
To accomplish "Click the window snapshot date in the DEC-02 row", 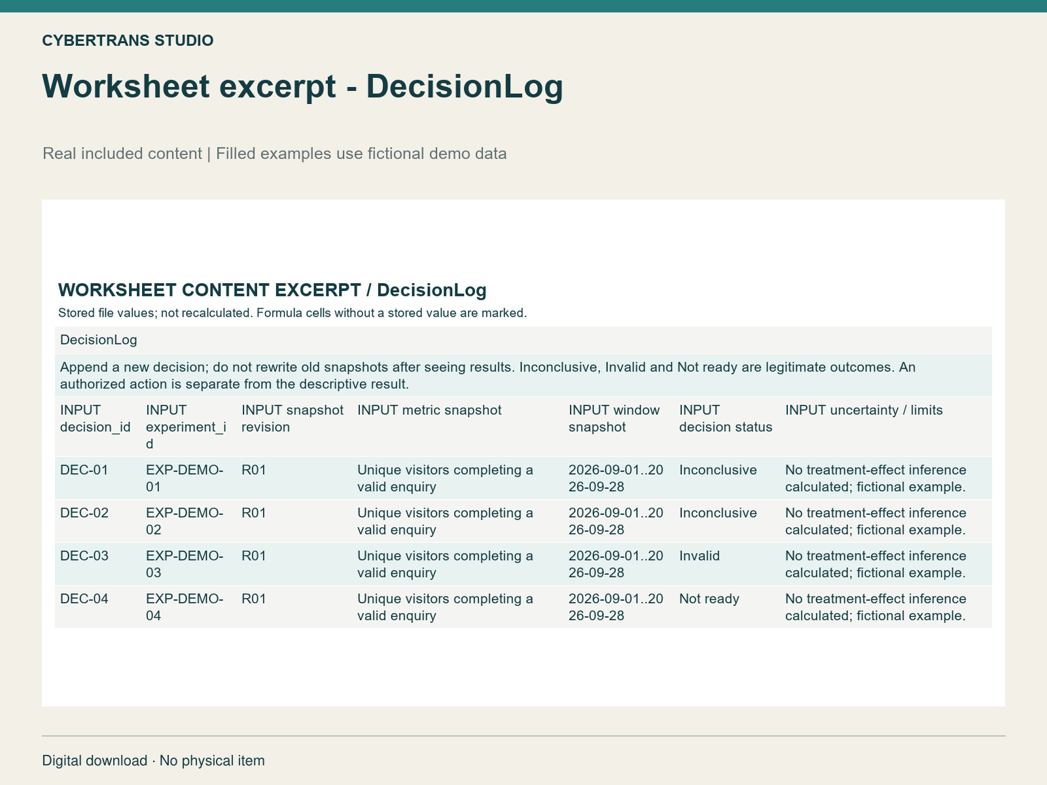I will tap(616, 522).
